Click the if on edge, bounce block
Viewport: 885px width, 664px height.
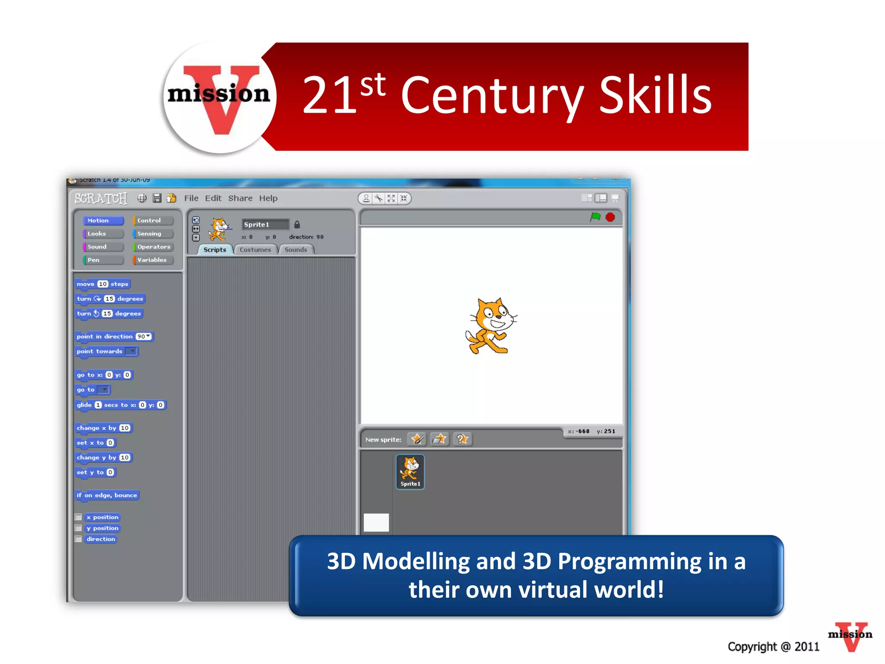click(x=107, y=495)
